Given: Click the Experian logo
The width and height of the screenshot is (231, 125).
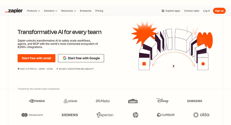Looking at the screenshot, I should [105, 115].
